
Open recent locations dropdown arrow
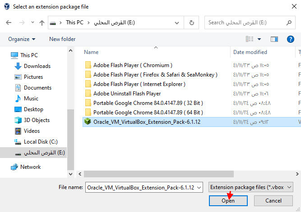pos(32,23)
